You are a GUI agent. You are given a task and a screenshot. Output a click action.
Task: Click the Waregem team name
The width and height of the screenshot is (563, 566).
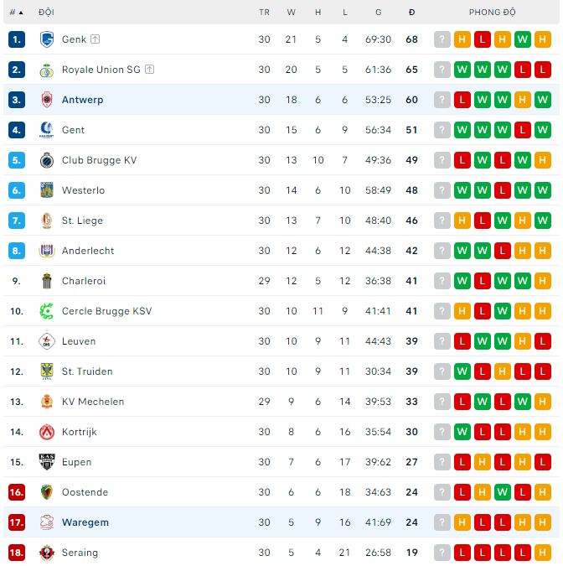point(85,522)
